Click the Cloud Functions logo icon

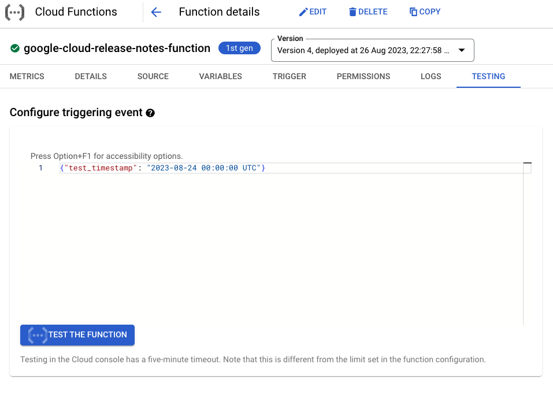click(15, 12)
